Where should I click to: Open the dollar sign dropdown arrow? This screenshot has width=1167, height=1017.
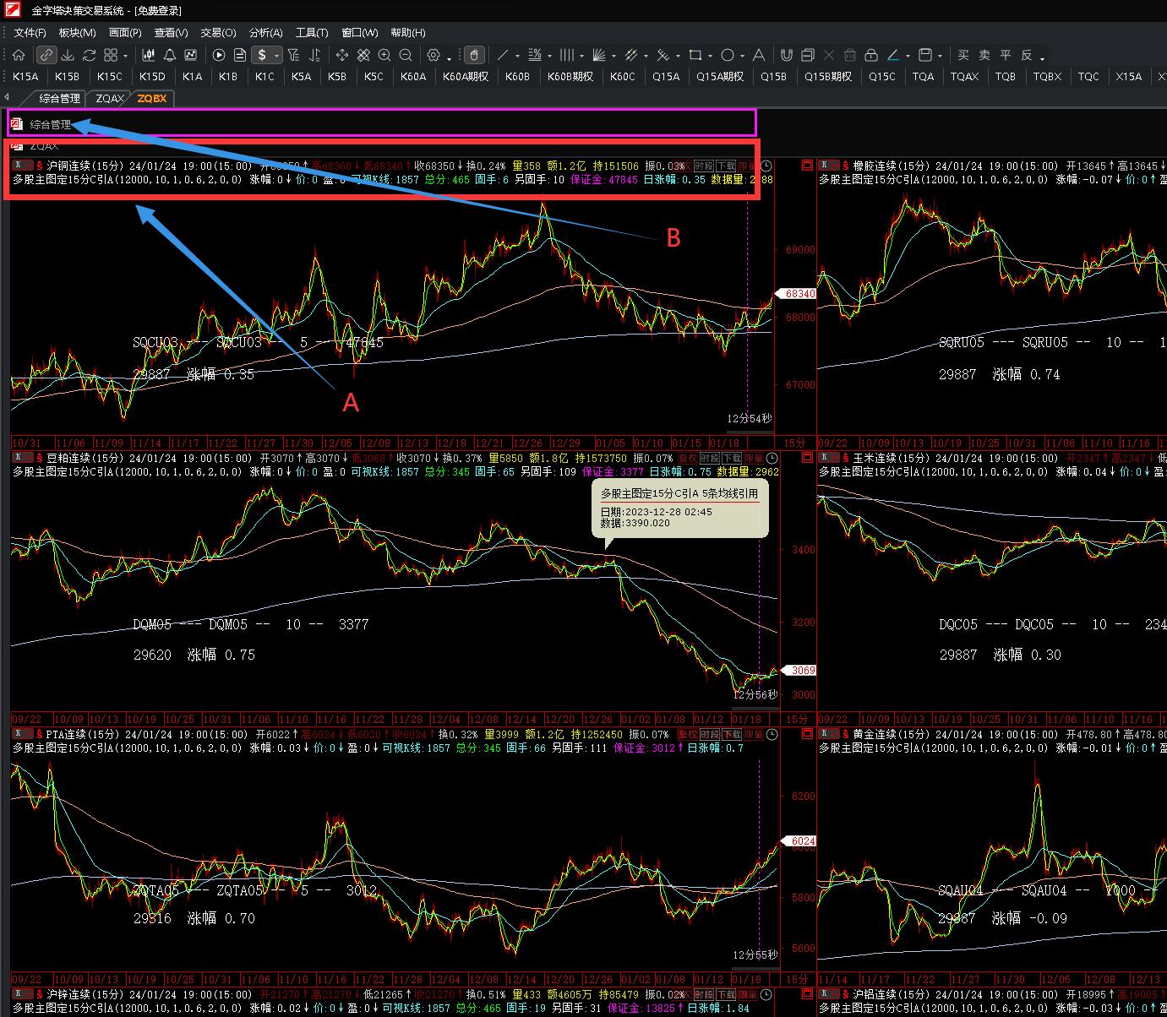click(x=276, y=57)
